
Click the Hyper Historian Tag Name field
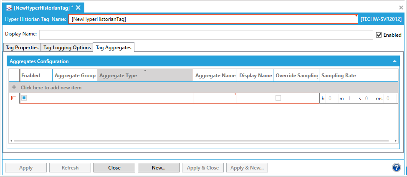tap(213, 19)
